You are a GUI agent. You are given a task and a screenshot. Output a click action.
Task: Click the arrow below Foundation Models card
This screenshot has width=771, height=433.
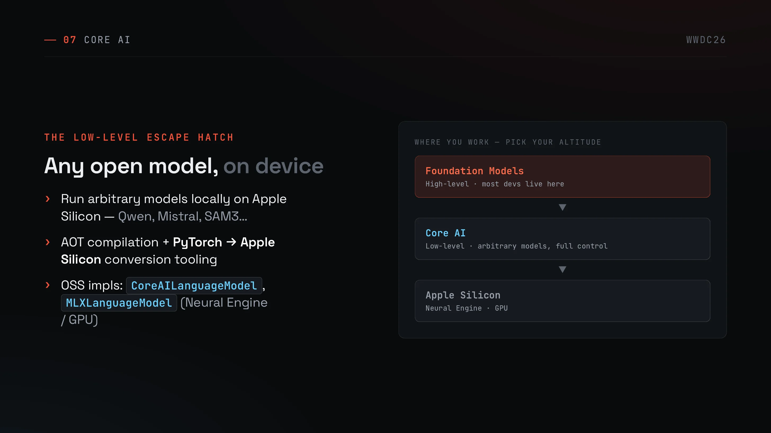pos(562,208)
